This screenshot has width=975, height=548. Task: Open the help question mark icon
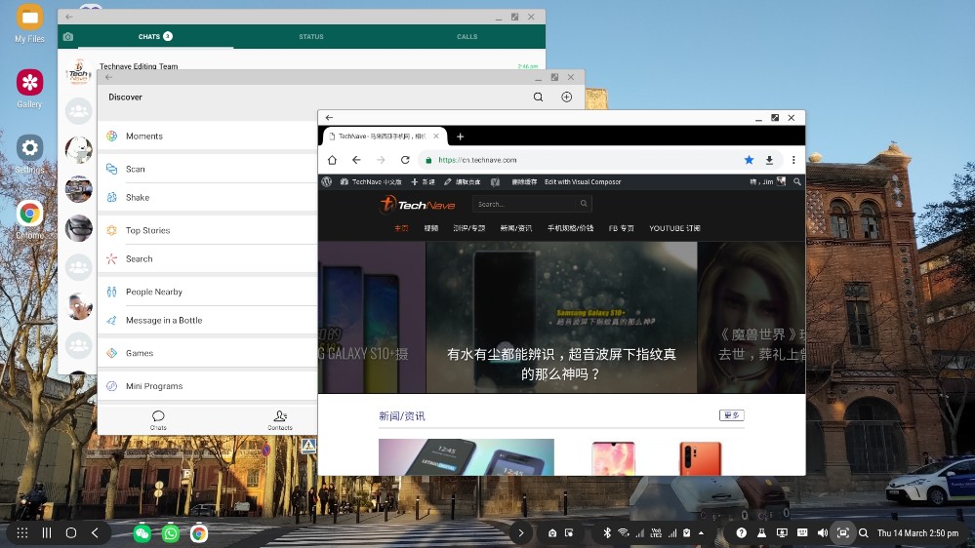741,532
